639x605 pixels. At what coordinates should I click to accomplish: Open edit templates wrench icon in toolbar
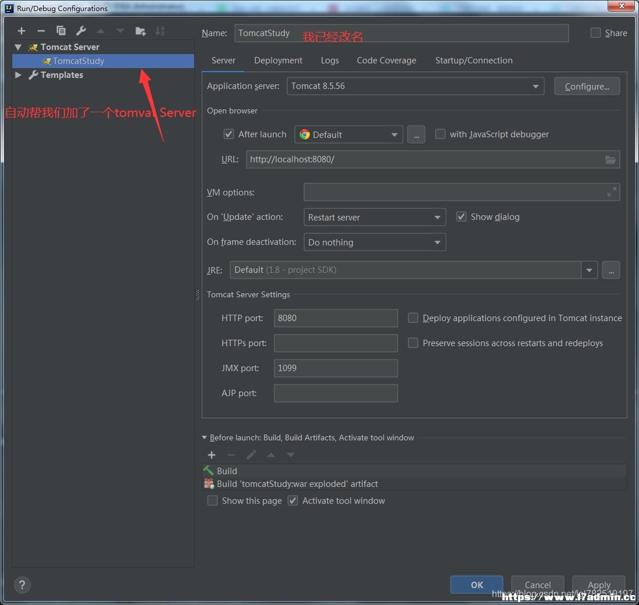point(81,31)
